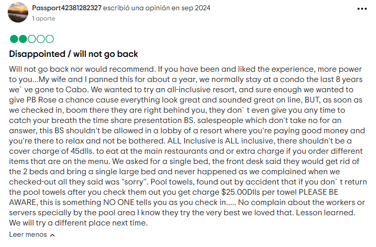Open review title "Disappointed / will not go back"

73,54
